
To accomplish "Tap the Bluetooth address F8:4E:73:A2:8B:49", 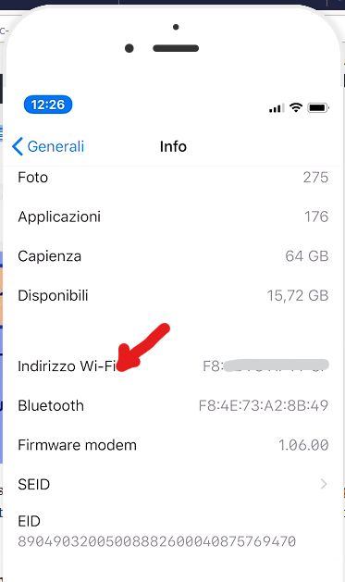I will click(264, 405).
